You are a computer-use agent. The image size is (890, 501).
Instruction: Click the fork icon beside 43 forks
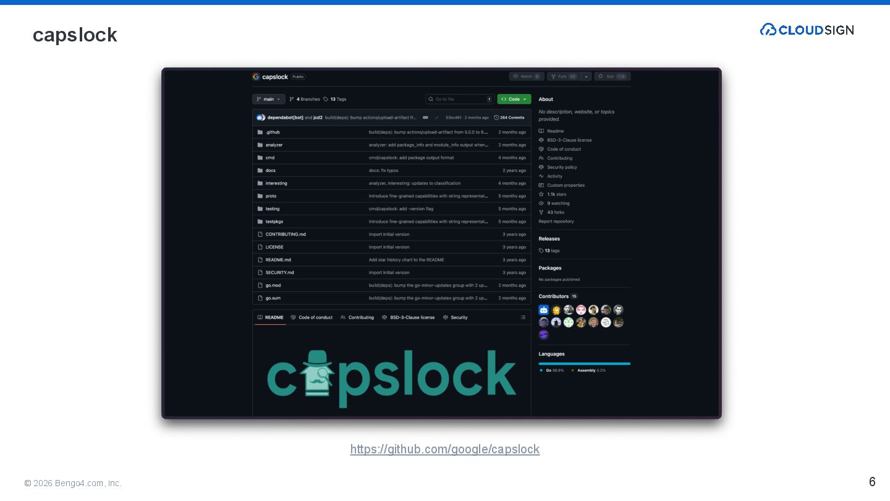tap(541, 212)
